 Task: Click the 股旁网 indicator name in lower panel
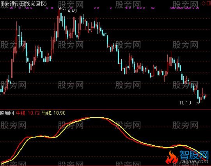click(x=7, y=113)
